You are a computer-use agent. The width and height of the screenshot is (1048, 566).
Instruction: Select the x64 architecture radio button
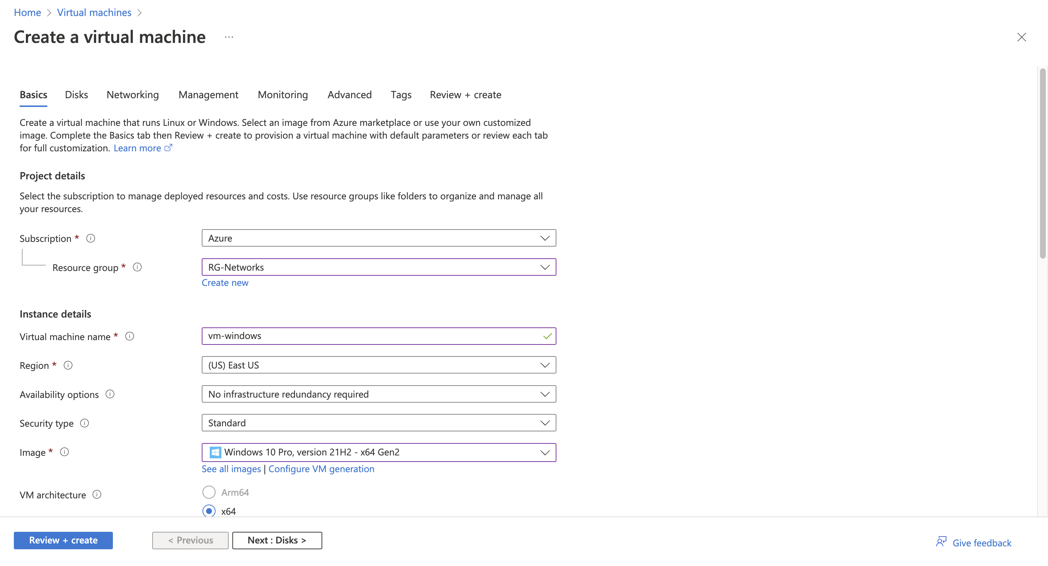[209, 511]
